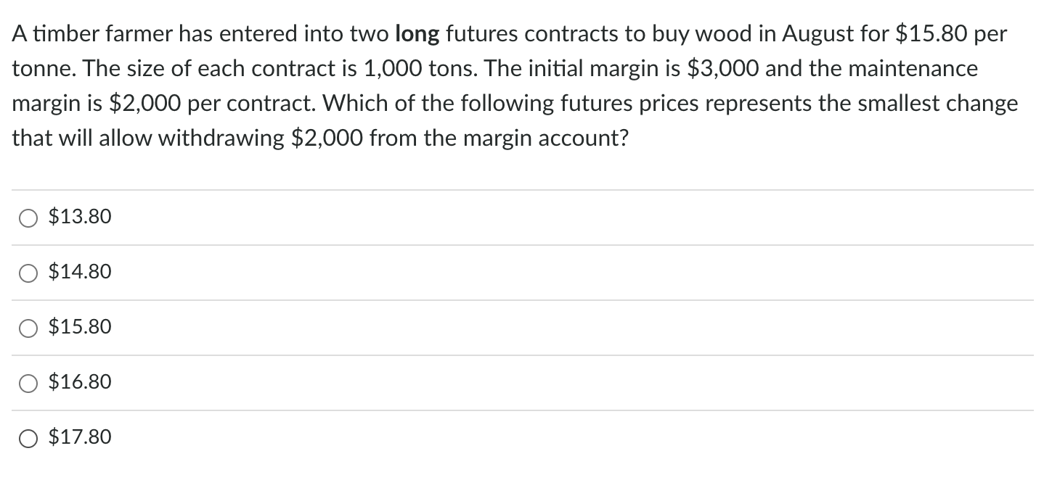
Task: Click the fourth answer row area
Action: (508, 382)
